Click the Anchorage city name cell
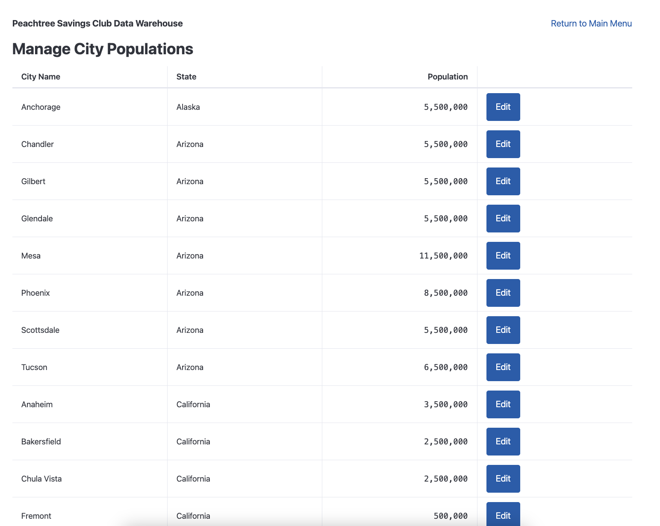660x526 pixels. pos(41,107)
